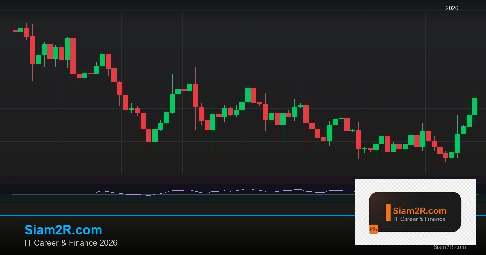Click the checkered background of logo thumbnail
This screenshot has width=486, height=255.
click(470, 239)
